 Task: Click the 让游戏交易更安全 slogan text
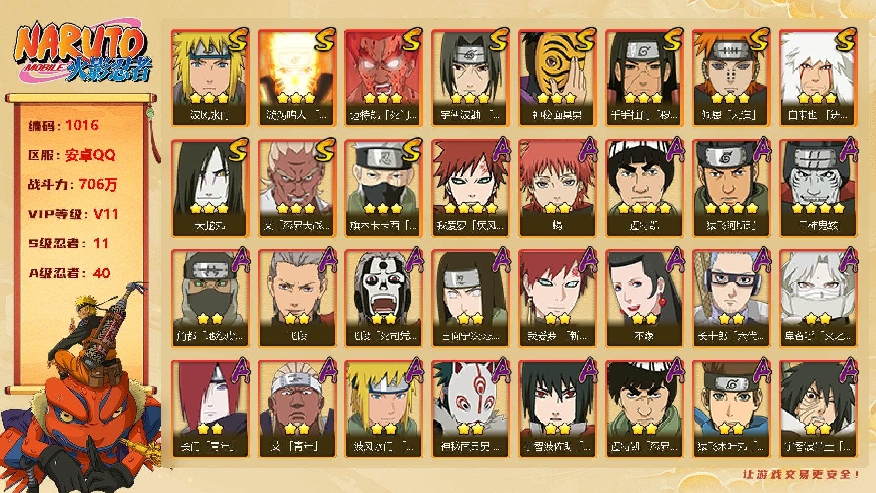pos(802,474)
